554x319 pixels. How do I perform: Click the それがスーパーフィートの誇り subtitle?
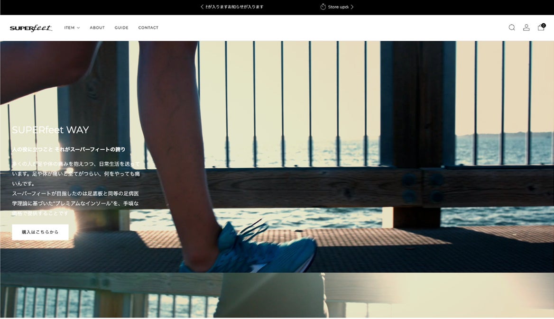90,149
